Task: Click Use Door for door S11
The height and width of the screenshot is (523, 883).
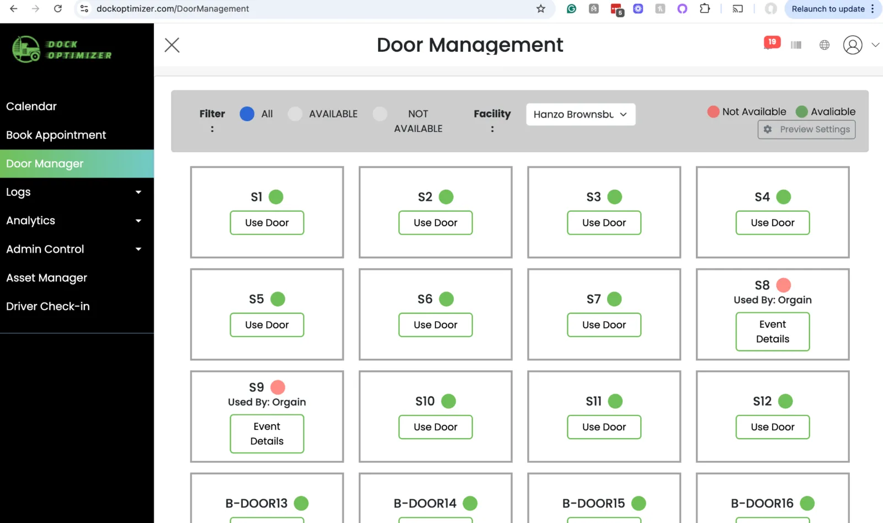Action: point(604,427)
